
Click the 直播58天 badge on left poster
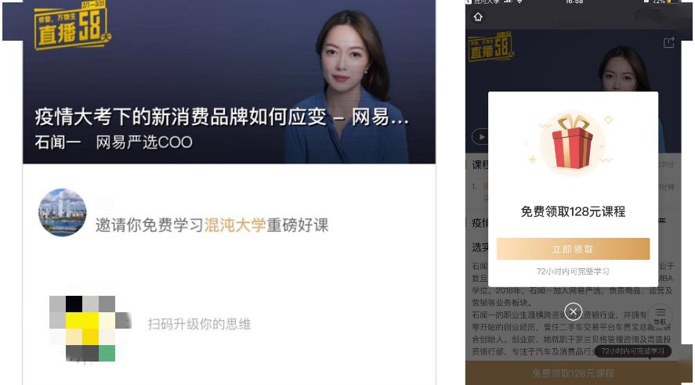[72, 25]
